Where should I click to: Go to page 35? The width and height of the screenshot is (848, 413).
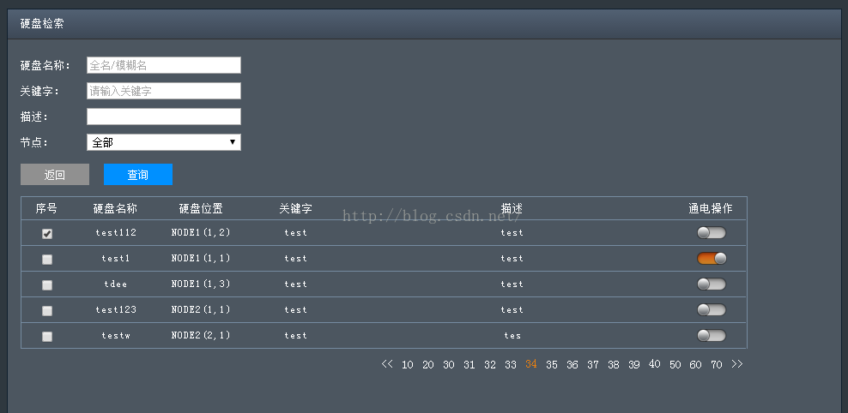[552, 365]
